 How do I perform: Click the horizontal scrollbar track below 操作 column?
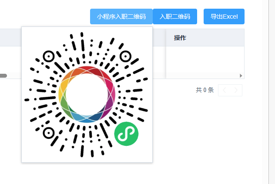tap(203, 76)
